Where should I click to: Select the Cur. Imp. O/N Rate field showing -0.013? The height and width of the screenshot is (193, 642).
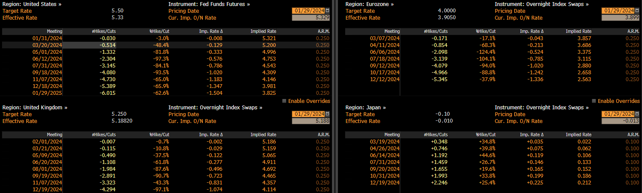click(x=621, y=121)
